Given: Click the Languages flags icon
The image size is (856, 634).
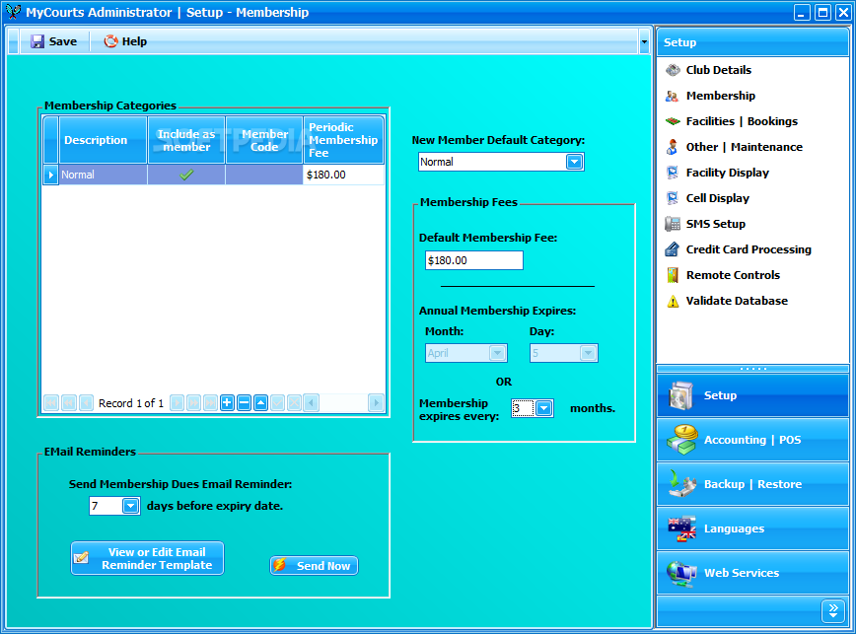Looking at the screenshot, I should 681,528.
